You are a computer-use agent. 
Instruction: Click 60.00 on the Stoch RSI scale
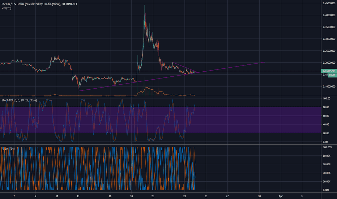pos(326,116)
